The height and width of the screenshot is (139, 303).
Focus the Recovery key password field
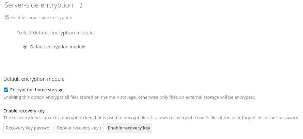pyautogui.click(x=28, y=128)
